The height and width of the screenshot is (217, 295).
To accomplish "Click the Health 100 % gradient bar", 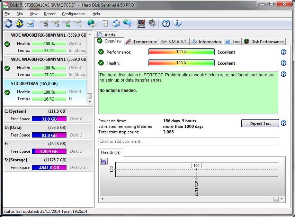I will (x=181, y=63).
